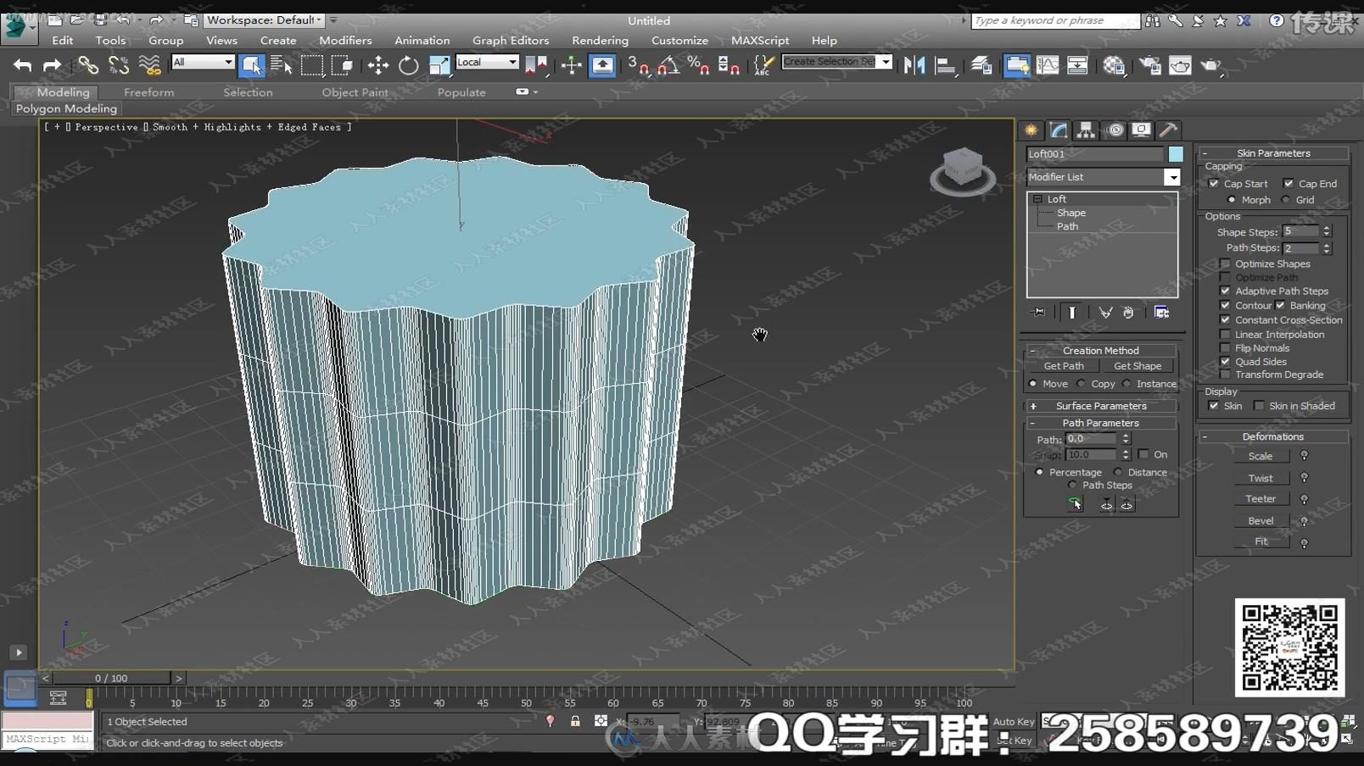This screenshot has width=1364, height=766.
Task: Toggle Window/Crossing selection mode
Action: [342, 65]
